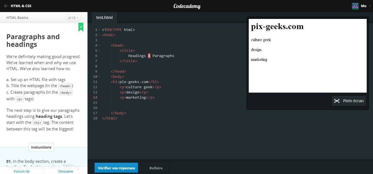Click the fullscreen icon beside Plein écran
This screenshot has height=174, width=373.
[x=337, y=101]
